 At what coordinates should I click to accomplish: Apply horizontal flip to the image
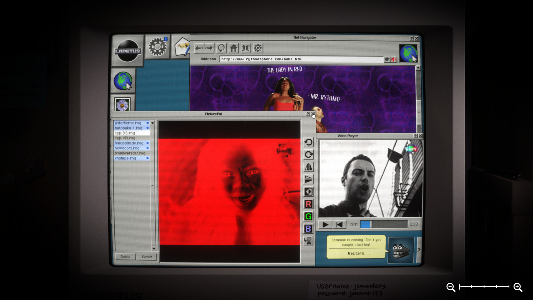coord(308,167)
